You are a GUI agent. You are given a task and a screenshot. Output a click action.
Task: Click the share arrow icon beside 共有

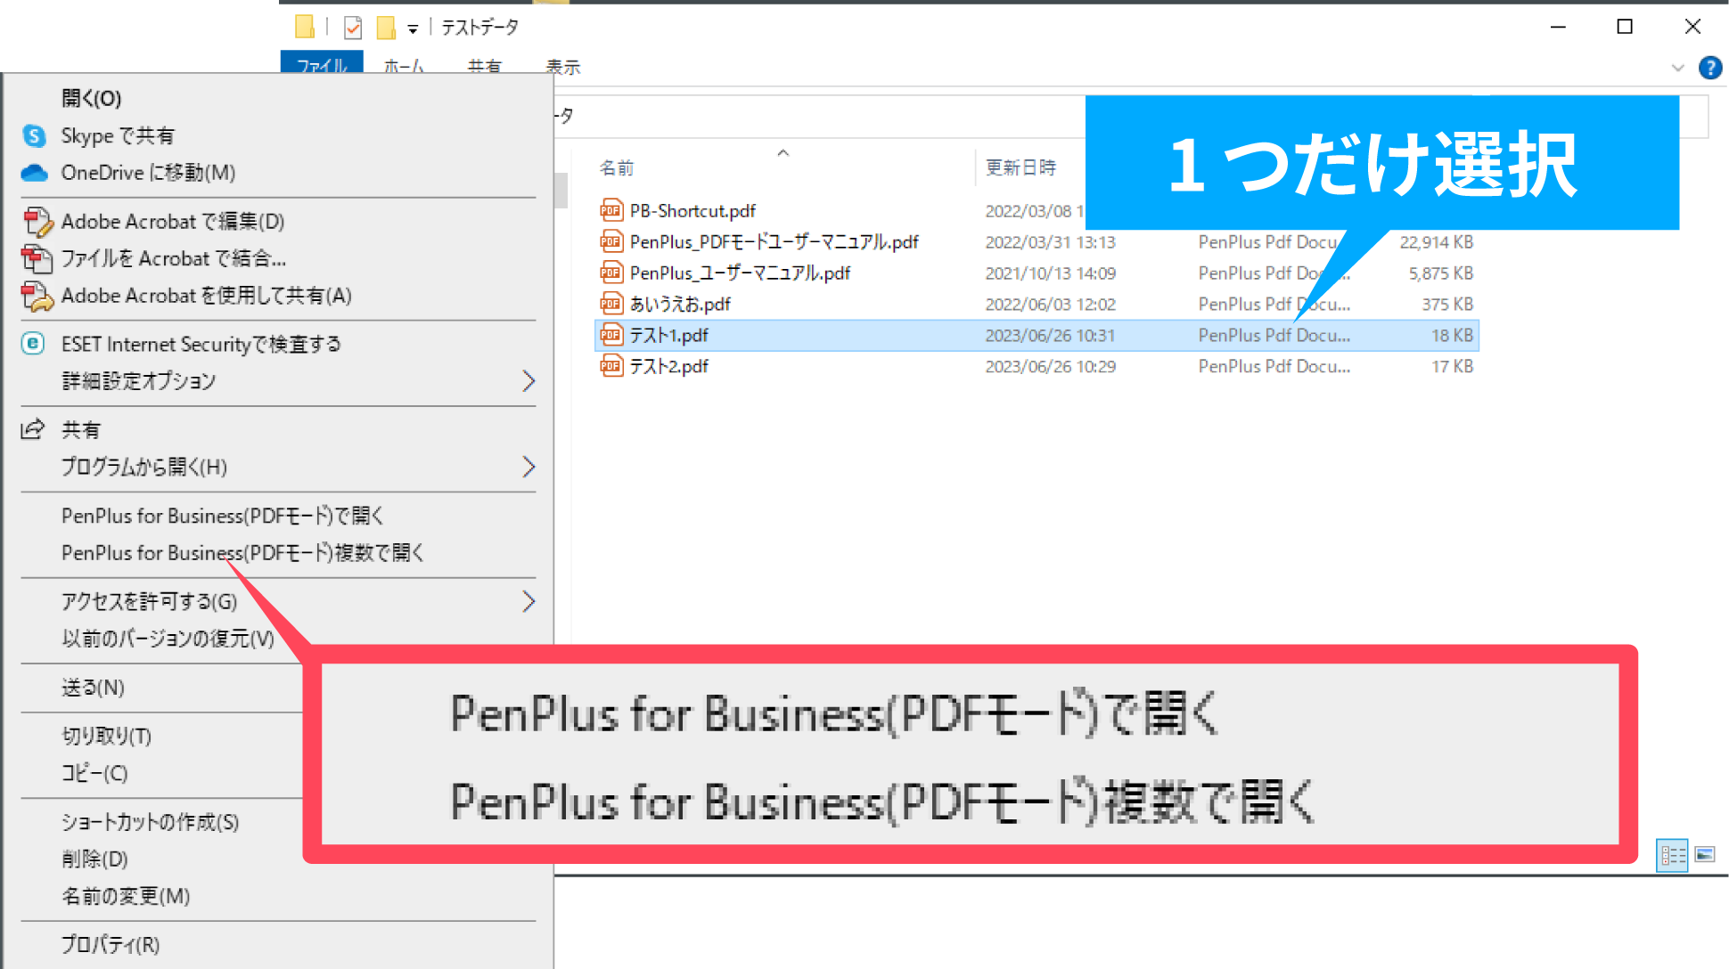[x=33, y=429]
